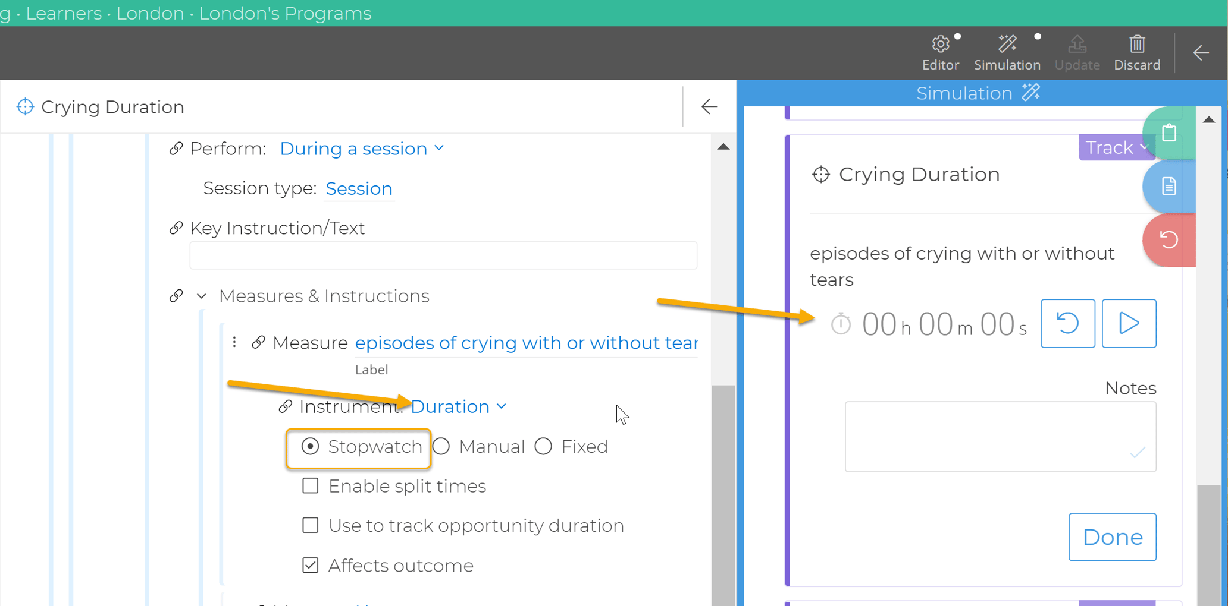
Task: Check Use to track opportunity duration
Action: [x=311, y=526]
